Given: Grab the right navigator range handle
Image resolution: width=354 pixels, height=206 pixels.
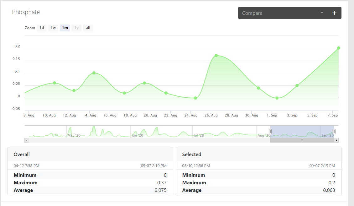Looking at the screenshot, I should (x=334, y=132).
